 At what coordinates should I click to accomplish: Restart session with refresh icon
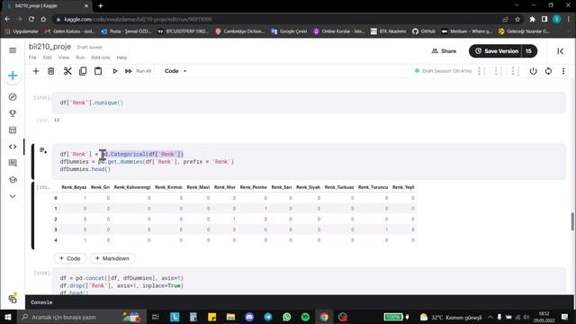(548, 71)
